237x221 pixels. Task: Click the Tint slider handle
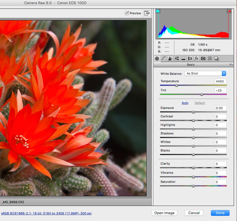coord(202,95)
